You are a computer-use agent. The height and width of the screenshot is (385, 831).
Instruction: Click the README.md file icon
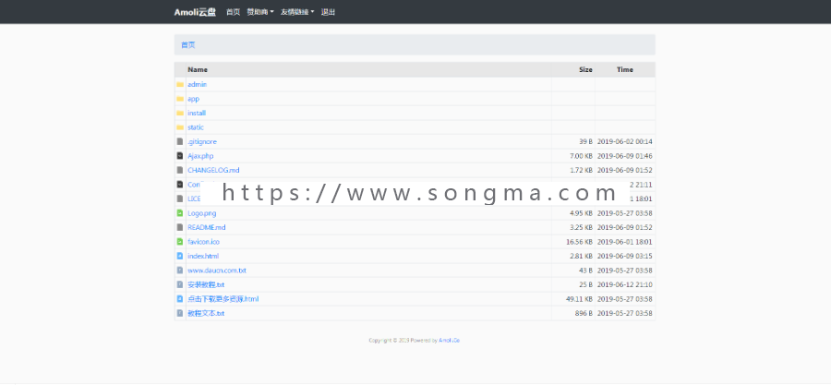pos(180,227)
